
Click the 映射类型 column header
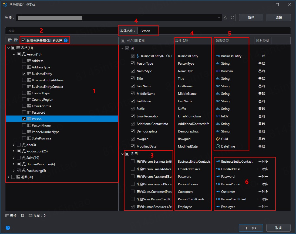pyautogui.click(x=263, y=40)
